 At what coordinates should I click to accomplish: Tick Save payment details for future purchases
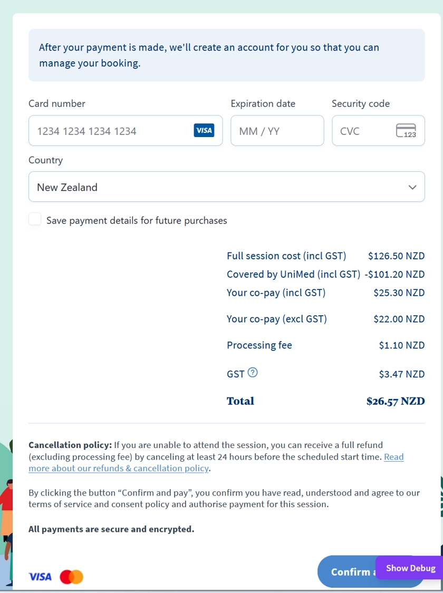pos(35,219)
